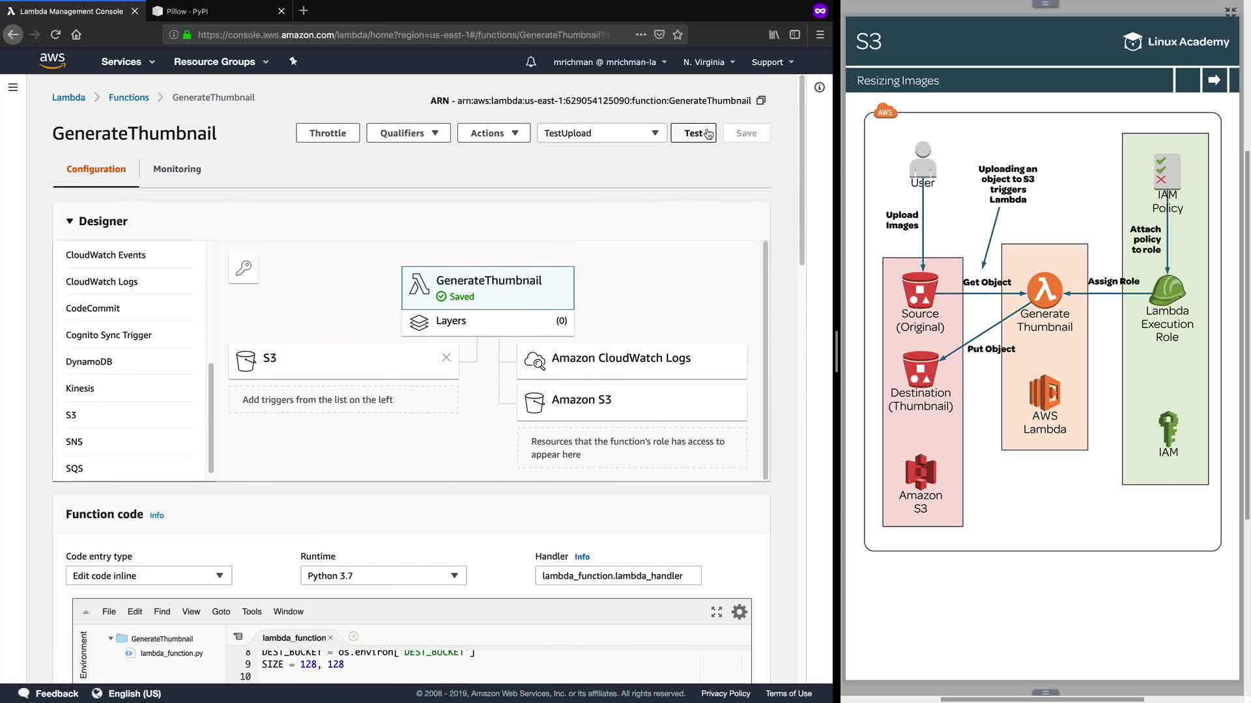Open the side navigation hamburger menu
This screenshot has height=703, width=1251.
coord(13,87)
